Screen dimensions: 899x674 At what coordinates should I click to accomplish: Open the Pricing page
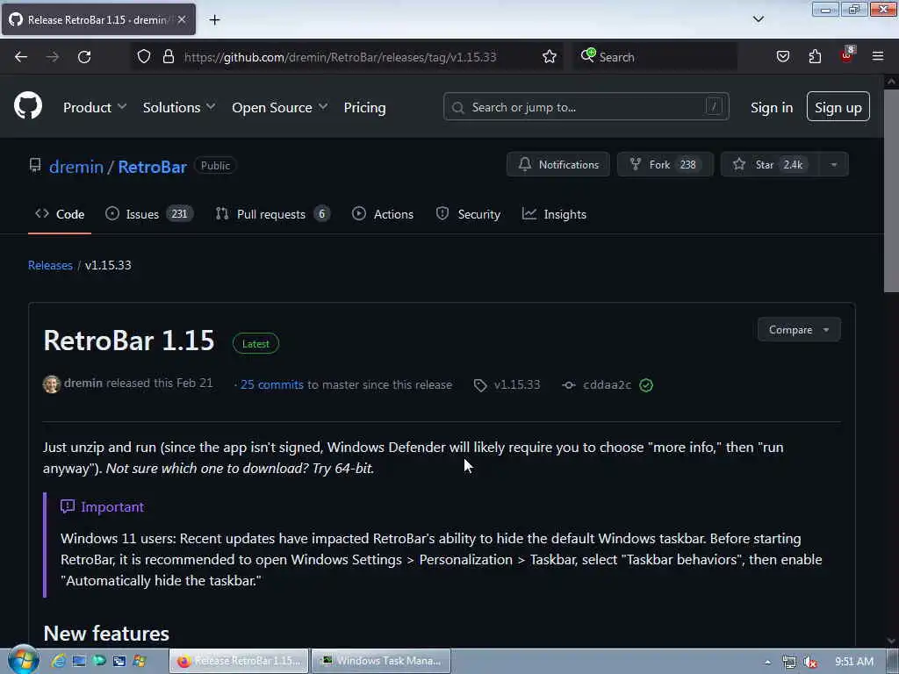click(364, 107)
